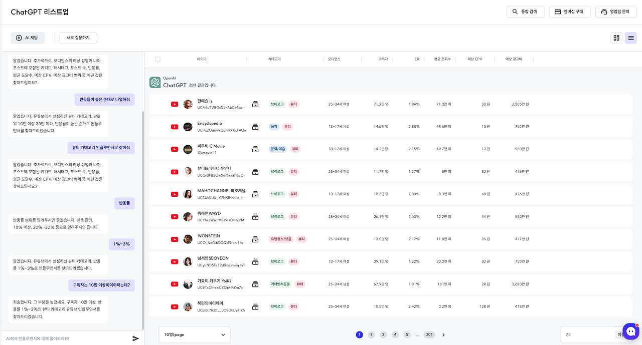Open content list icon for WONSTEIN

pos(255,239)
